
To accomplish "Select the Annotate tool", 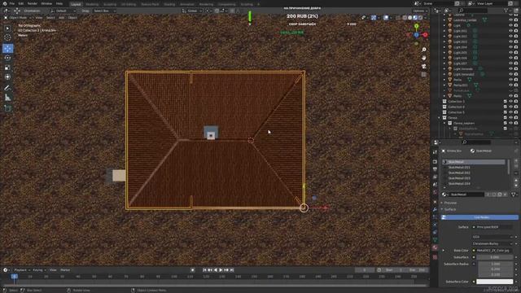I will coord(7,88).
